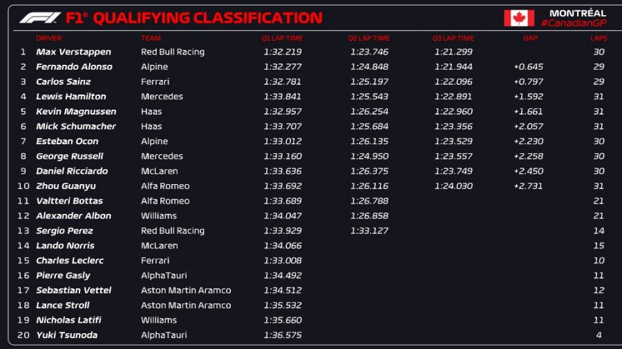Image resolution: width=622 pixels, height=349 pixels.
Task: Click Lewis Hamilton's row entry
Action: (x=71, y=97)
